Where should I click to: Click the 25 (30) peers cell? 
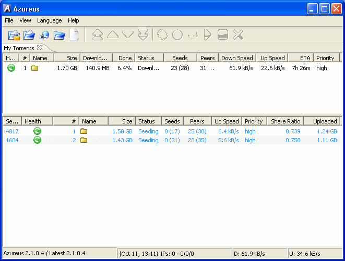[197, 131]
